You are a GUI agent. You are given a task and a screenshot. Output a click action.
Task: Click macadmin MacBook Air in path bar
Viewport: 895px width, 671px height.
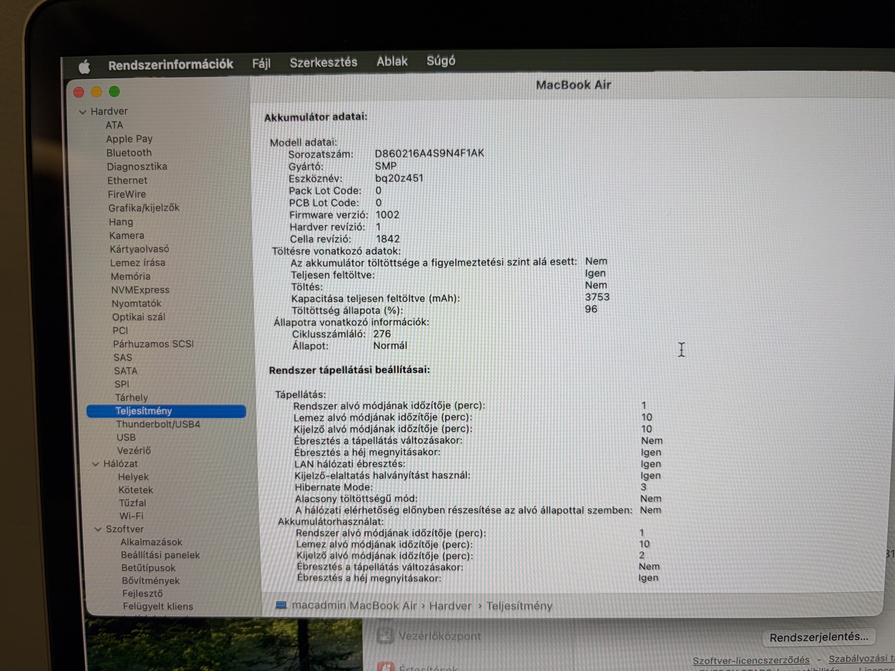[354, 605]
